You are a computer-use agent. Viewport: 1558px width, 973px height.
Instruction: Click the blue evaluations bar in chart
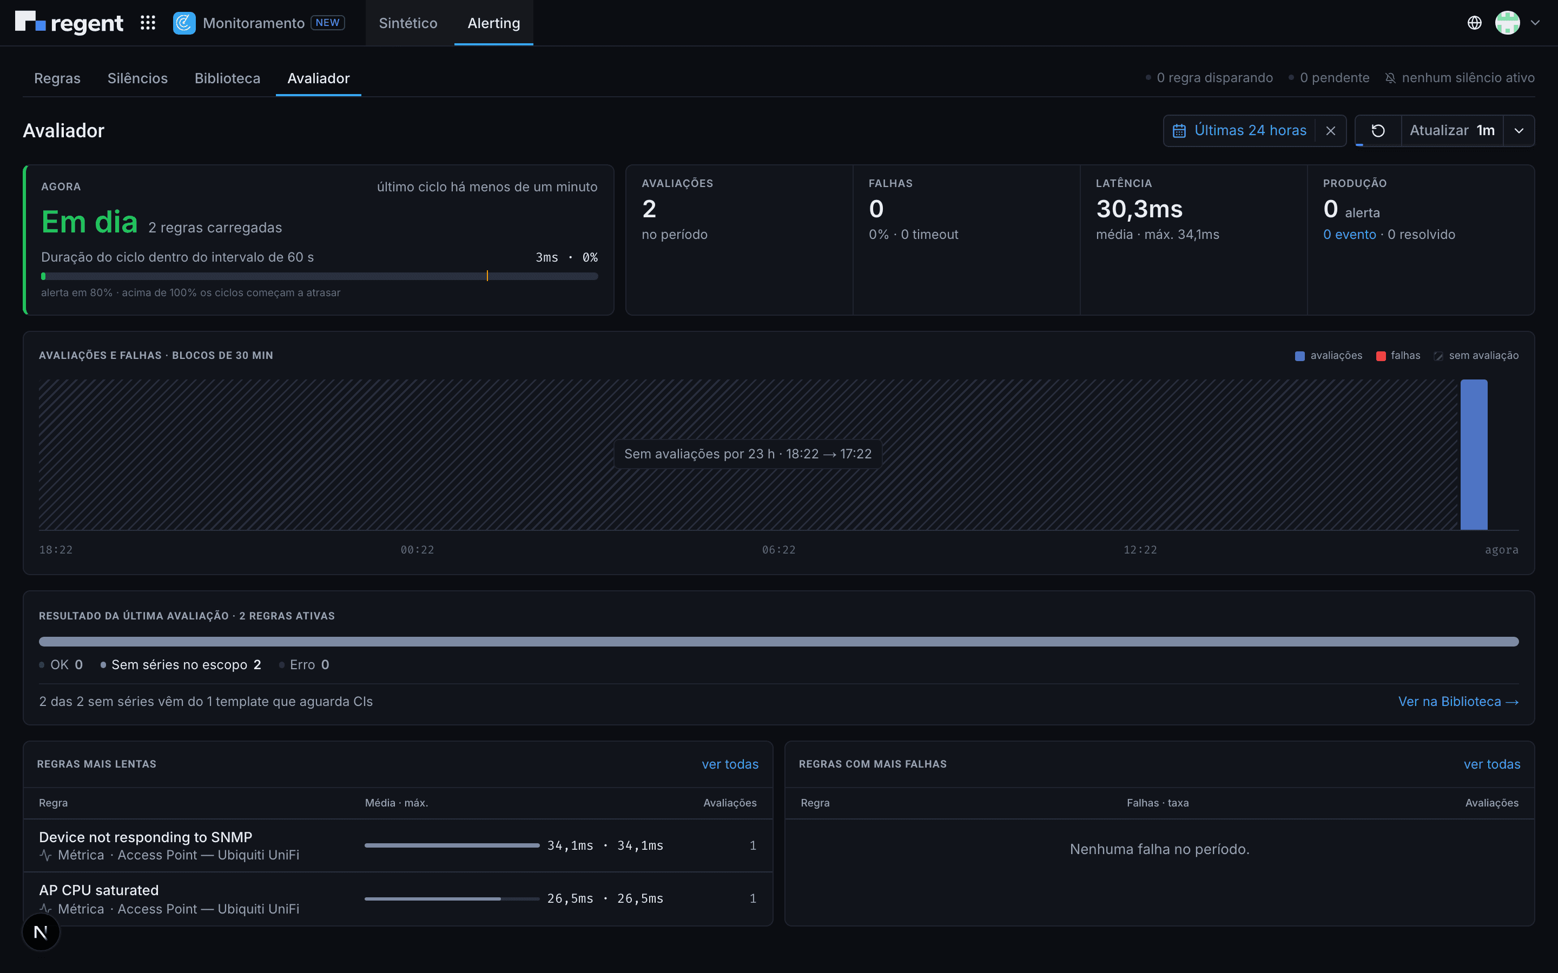tap(1474, 454)
